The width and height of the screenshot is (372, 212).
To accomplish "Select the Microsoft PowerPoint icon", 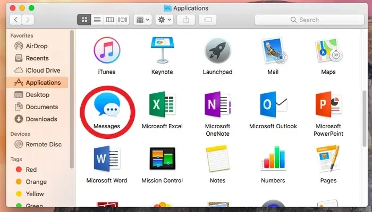I will (x=328, y=104).
